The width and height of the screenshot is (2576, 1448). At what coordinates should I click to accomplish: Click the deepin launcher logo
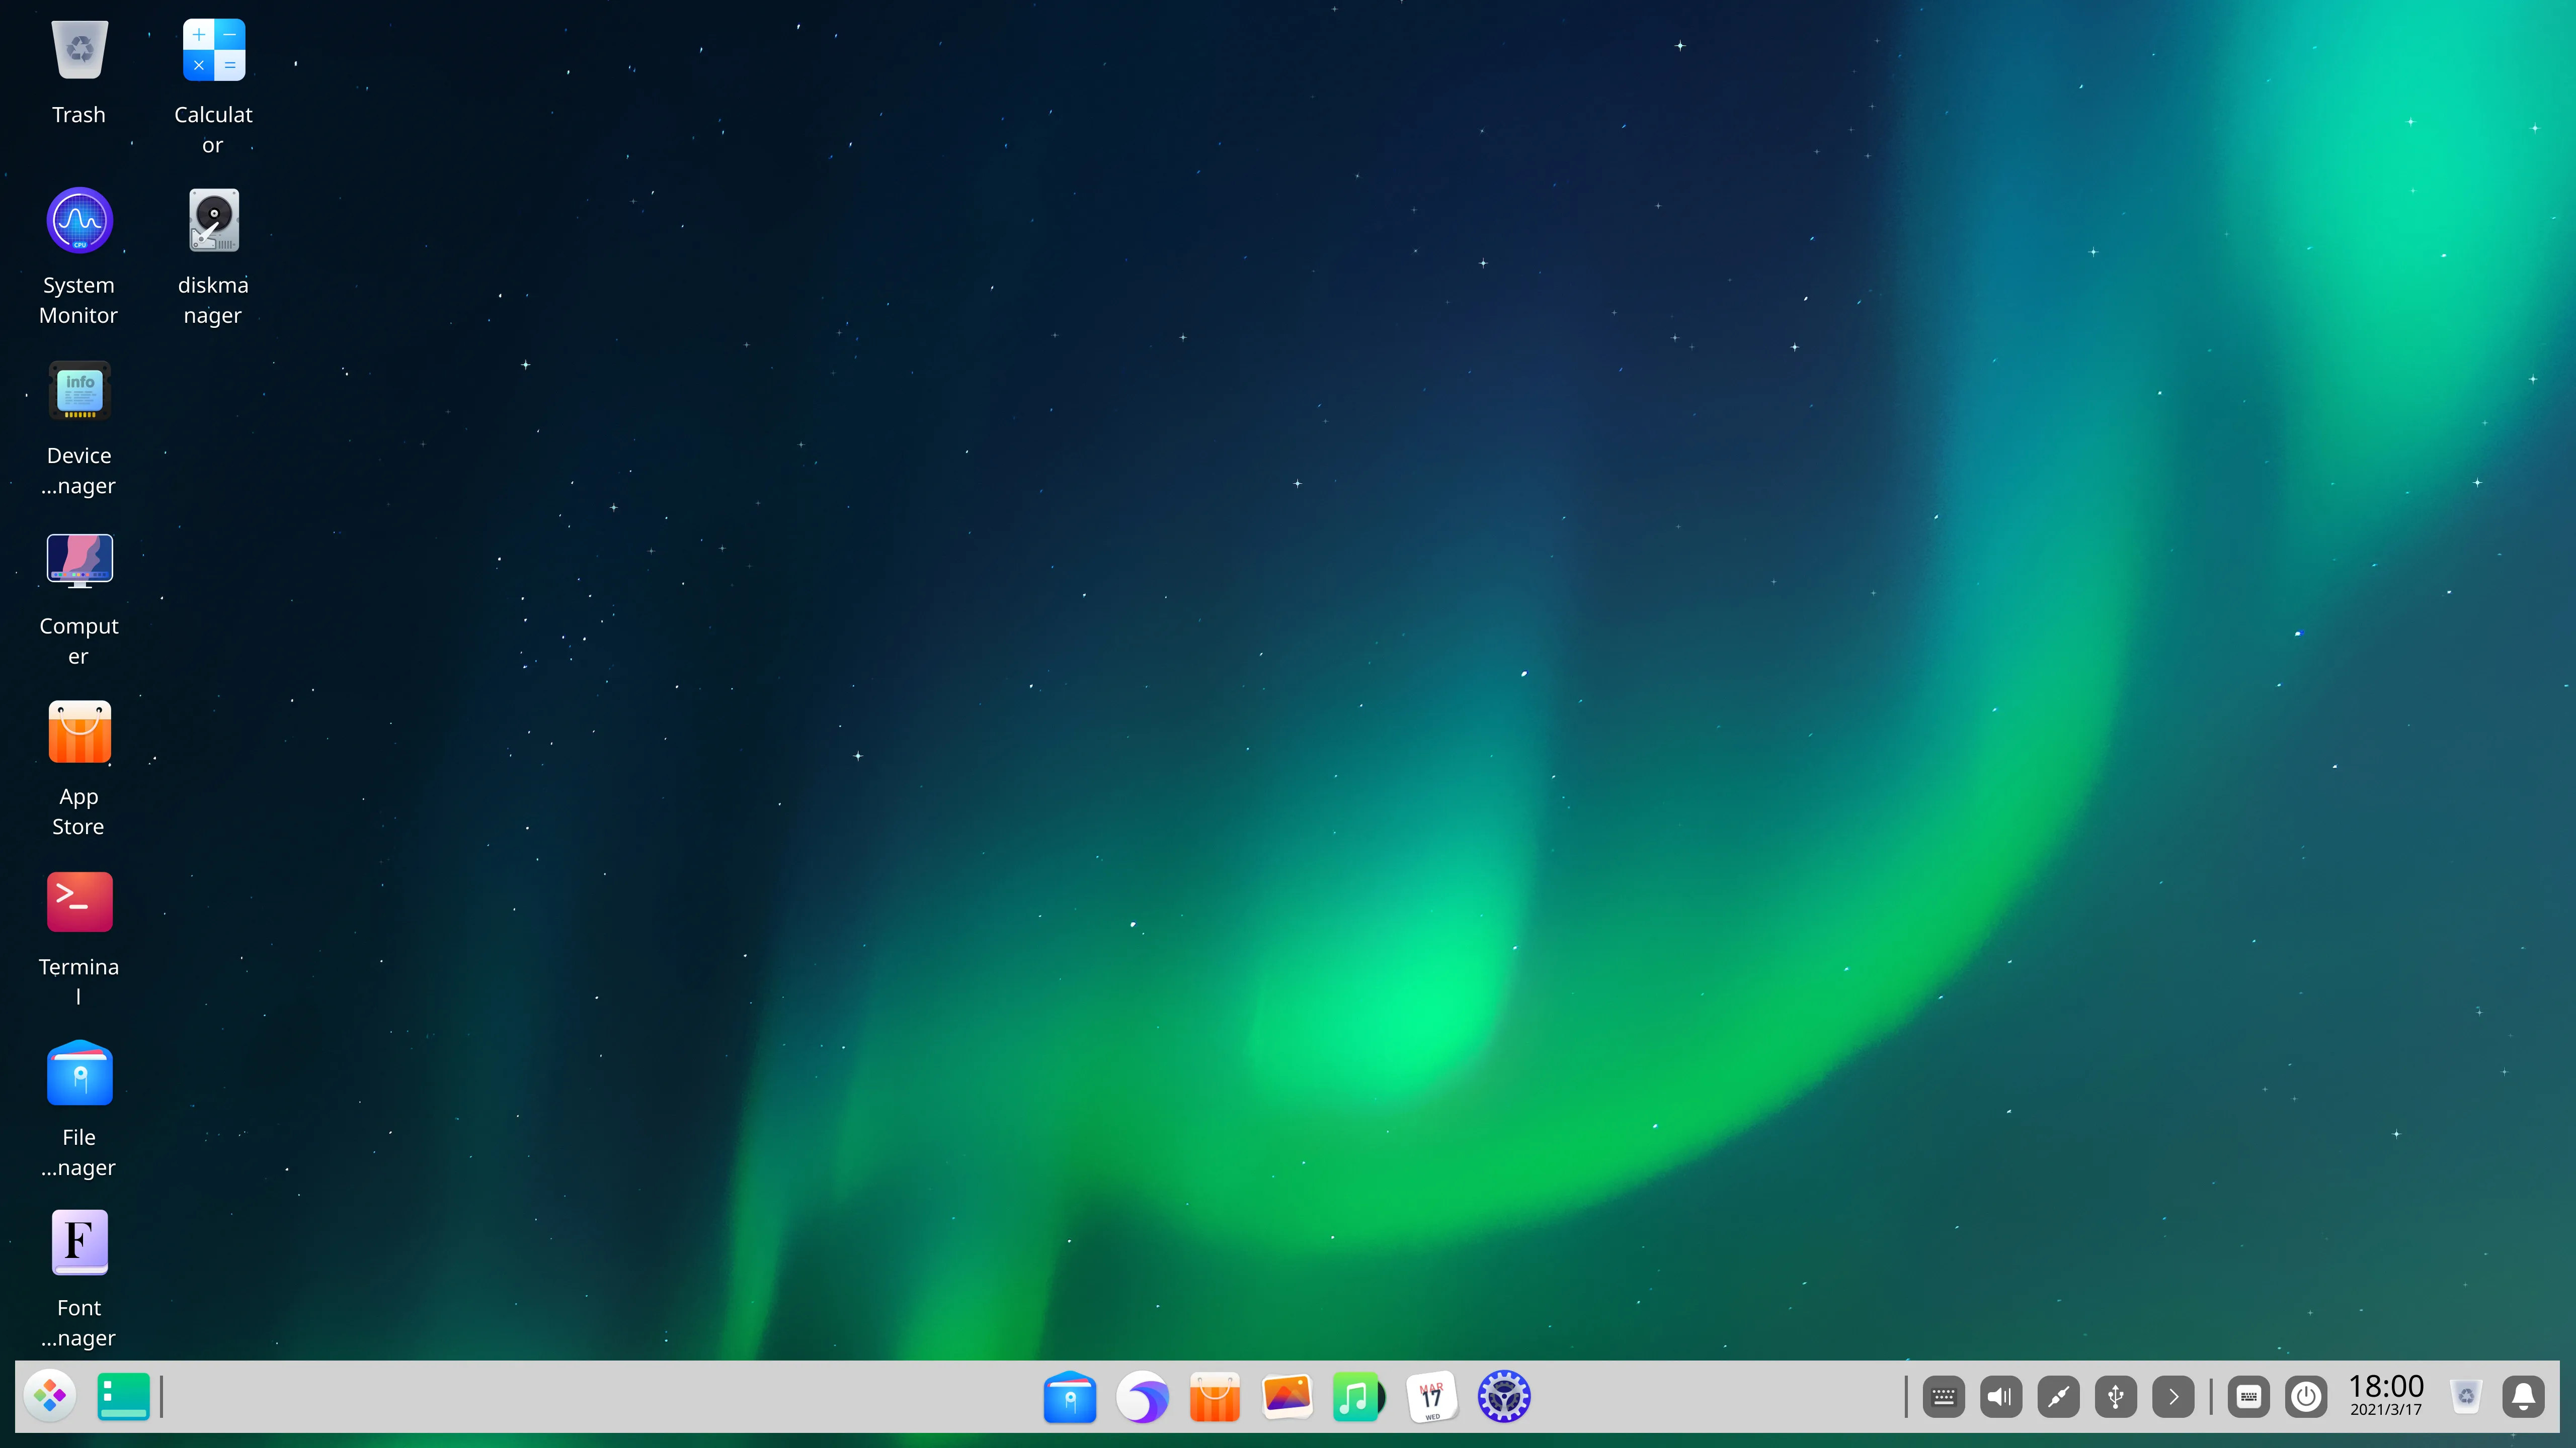pos(50,1396)
